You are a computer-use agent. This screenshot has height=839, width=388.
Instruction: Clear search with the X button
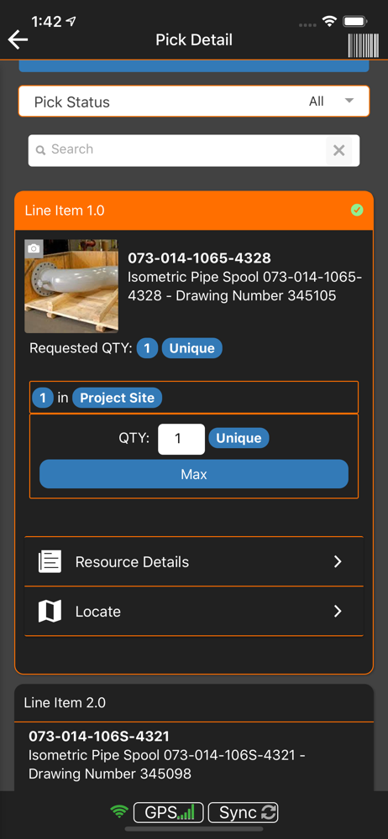coord(339,150)
